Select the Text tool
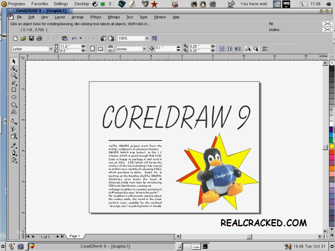335x251 pixels. (14, 111)
